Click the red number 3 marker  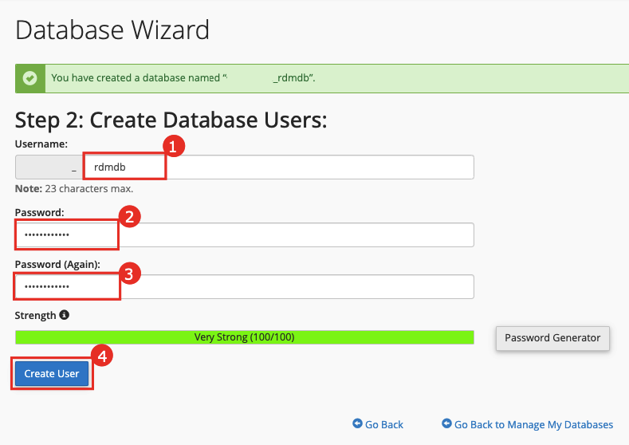(x=130, y=274)
